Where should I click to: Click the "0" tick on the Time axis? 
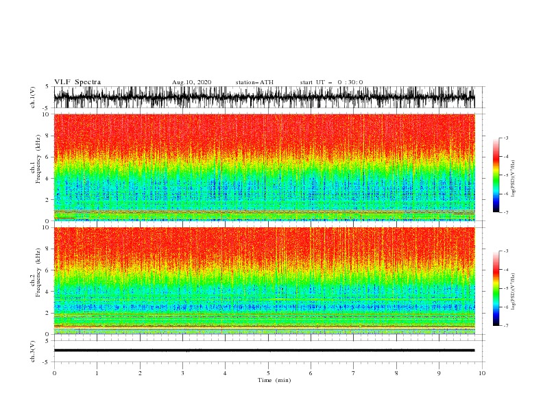[x=54, y=373]
